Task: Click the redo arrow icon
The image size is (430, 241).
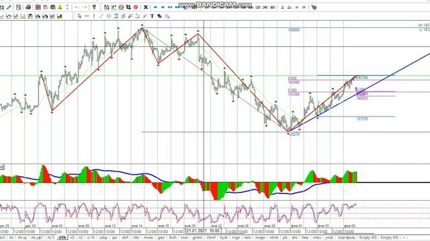Action: [x=85, y=7]
